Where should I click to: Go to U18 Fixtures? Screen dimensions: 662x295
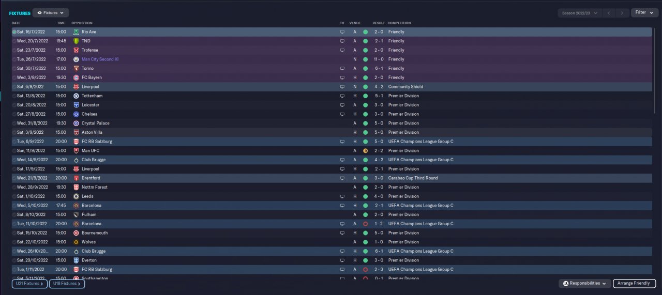point(67,284)
